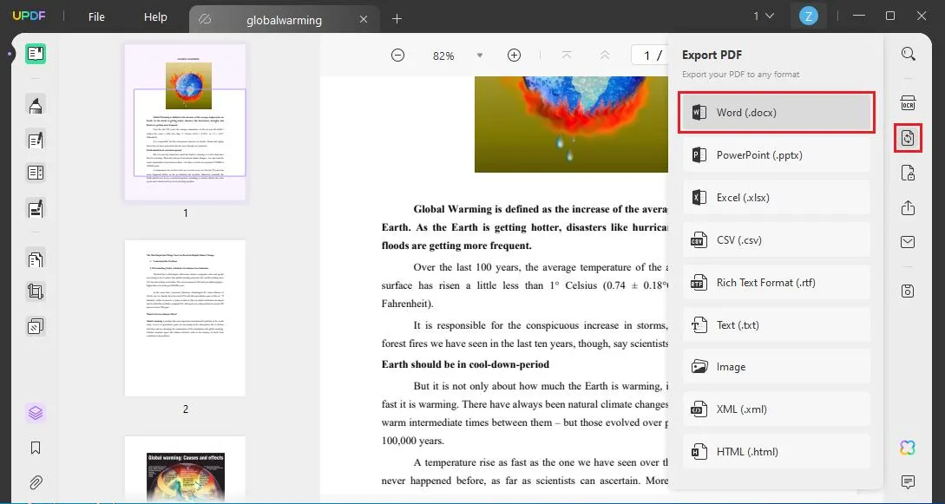Zoom in with the plus button

pos(514,56)
